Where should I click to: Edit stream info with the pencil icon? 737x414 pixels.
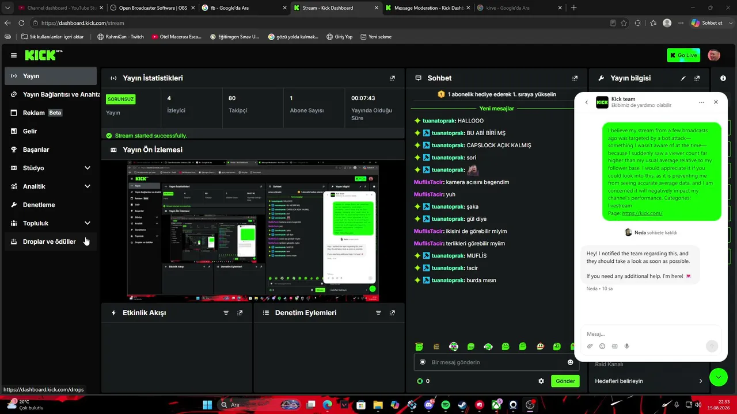pos(683,78)
